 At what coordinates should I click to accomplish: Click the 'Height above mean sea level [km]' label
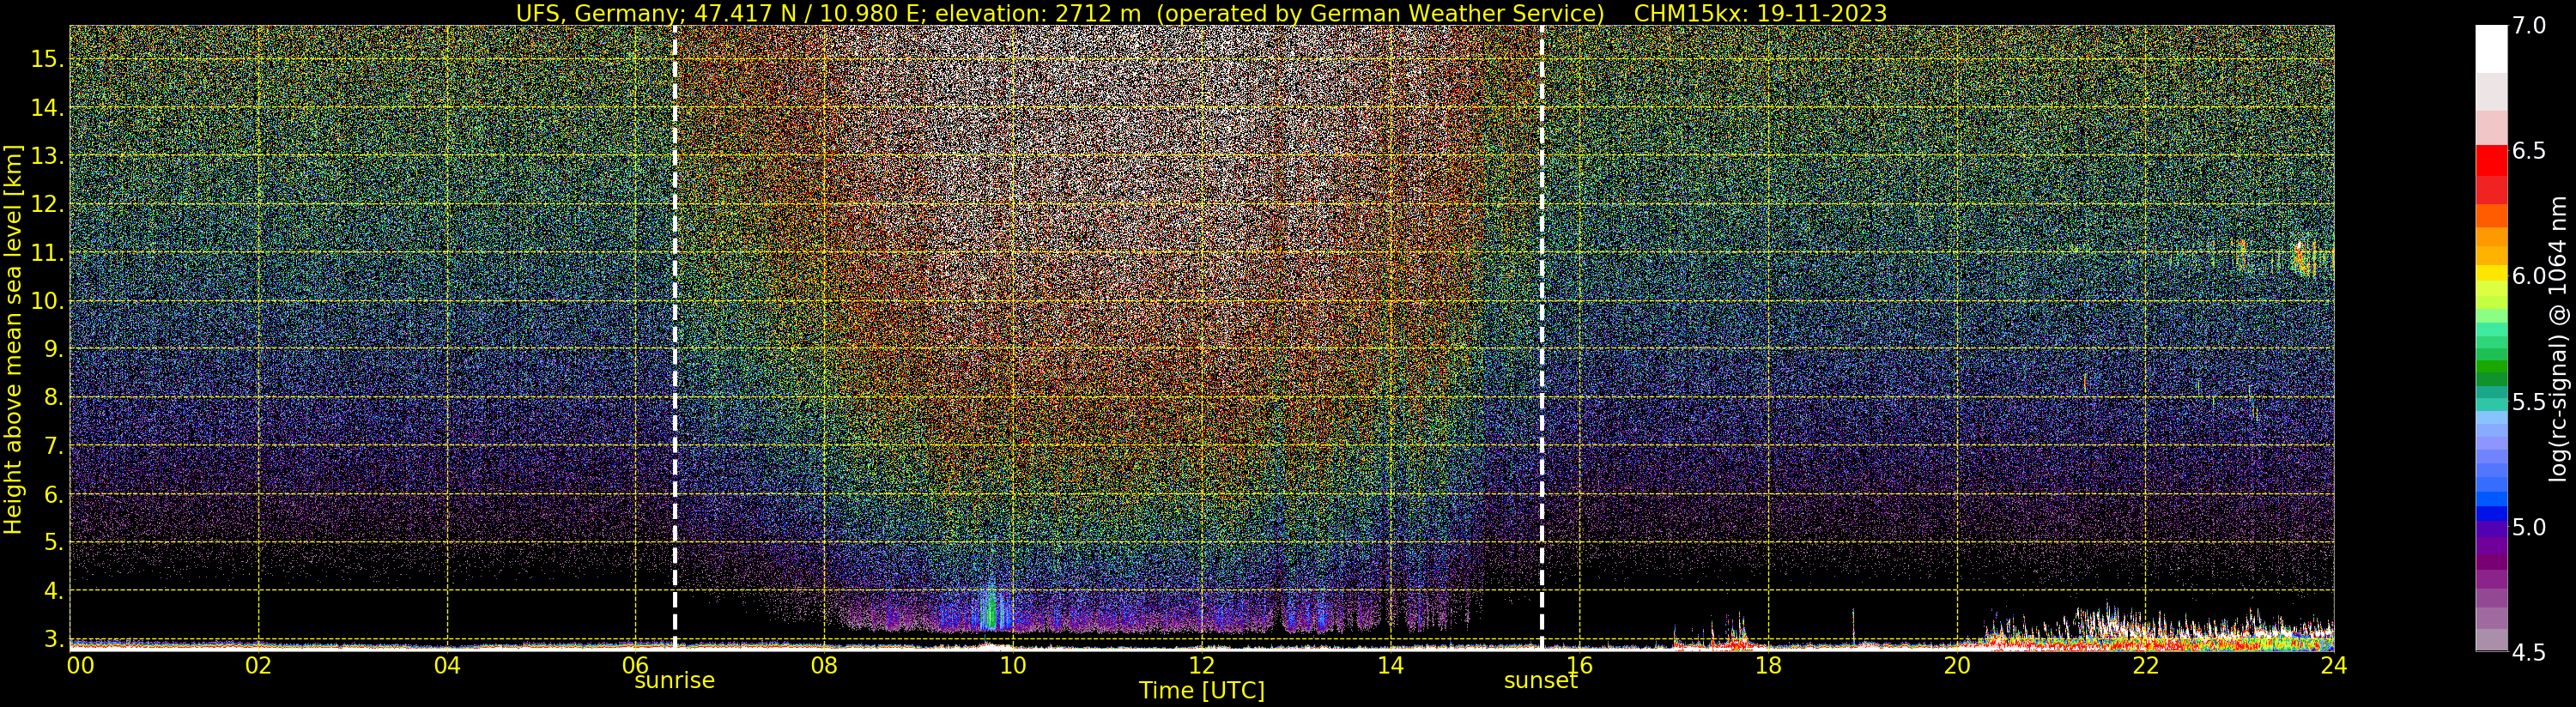pos(13,339)
